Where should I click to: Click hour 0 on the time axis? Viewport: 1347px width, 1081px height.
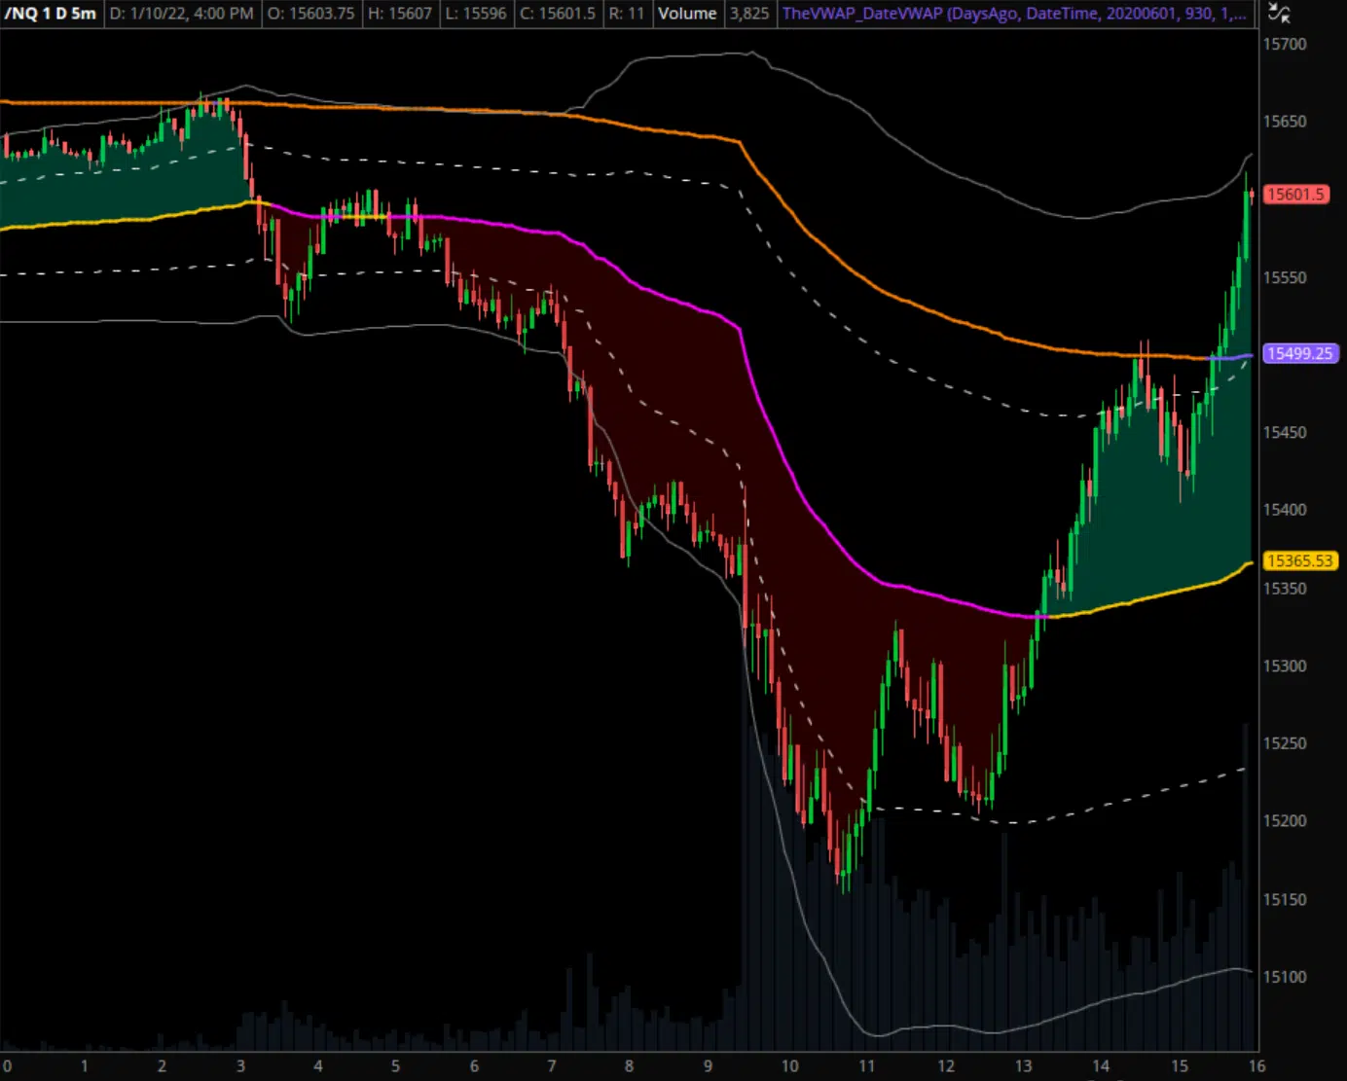(x=7, y=1065)
